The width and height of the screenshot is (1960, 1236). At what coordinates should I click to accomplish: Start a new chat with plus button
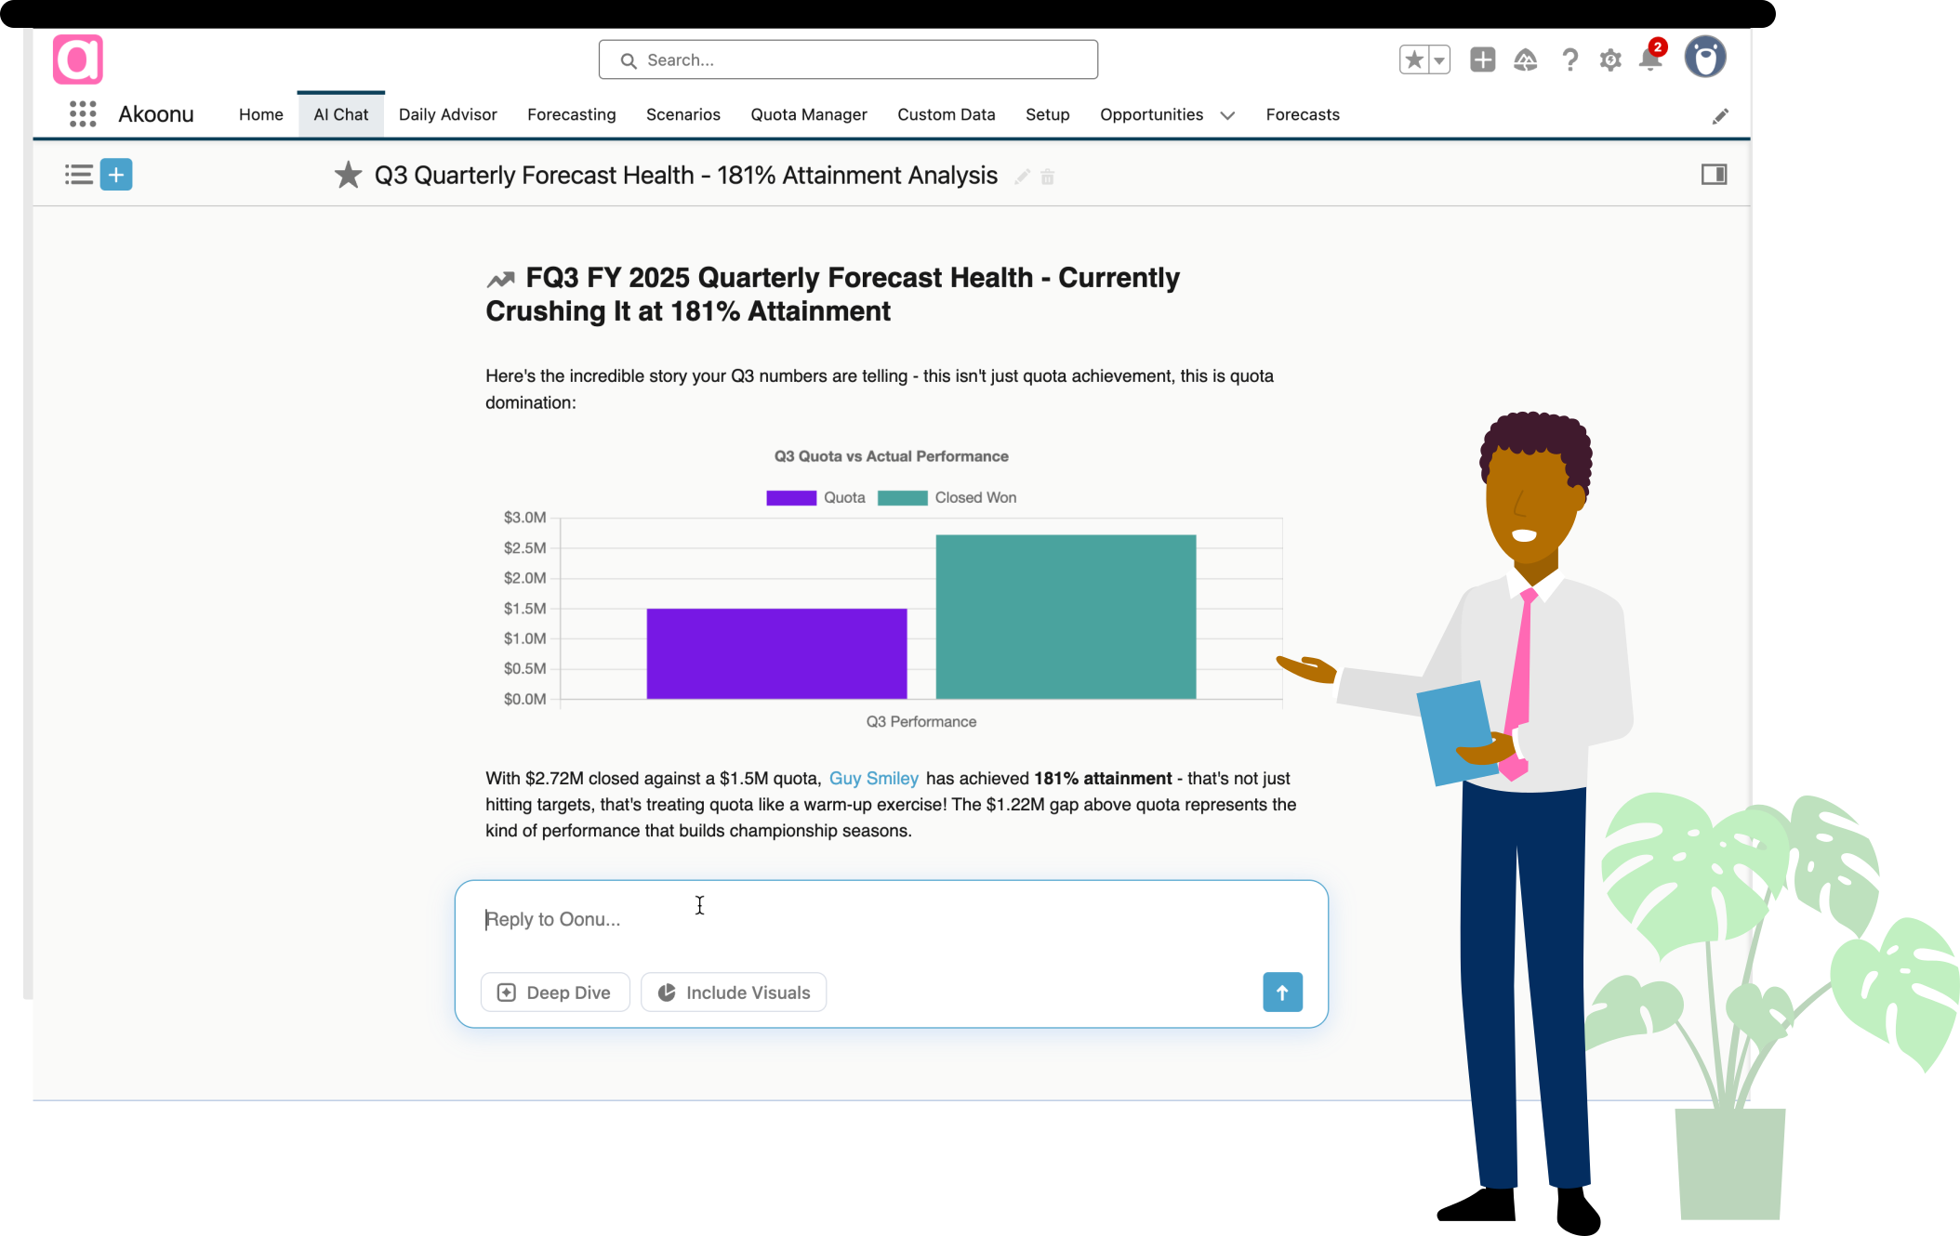coord(116,175)
